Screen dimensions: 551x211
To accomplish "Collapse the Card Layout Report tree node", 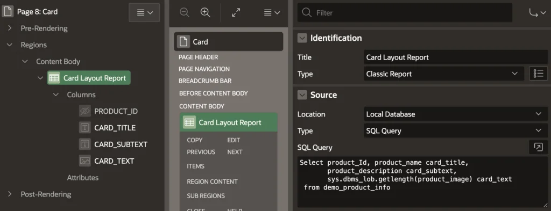I will coord(40,78).
